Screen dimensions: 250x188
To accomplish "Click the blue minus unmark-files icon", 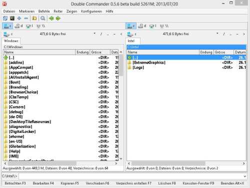I will 26,18.
